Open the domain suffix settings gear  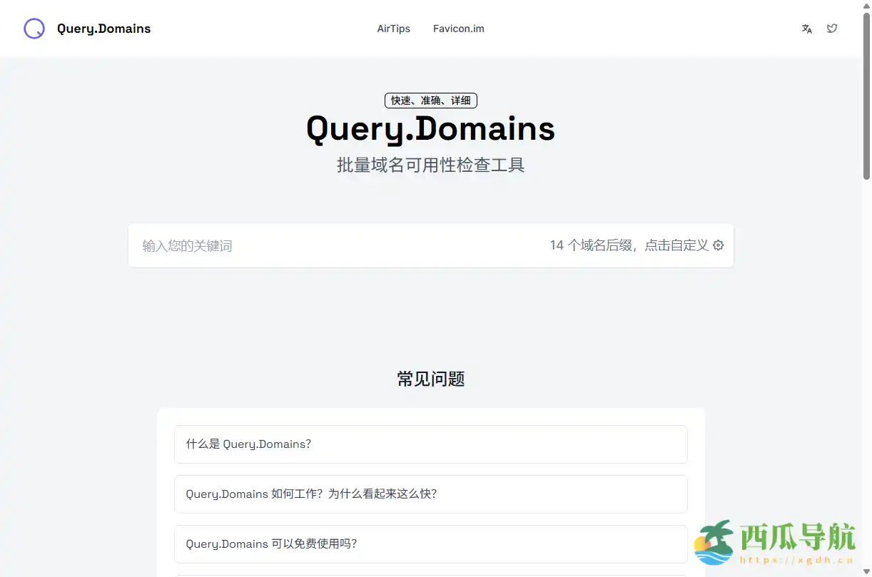(718, 245)
